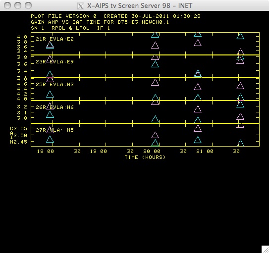Click pink triangle near 20:45 in 21R EVLA:E2 plot

click(x=198, y=43)
